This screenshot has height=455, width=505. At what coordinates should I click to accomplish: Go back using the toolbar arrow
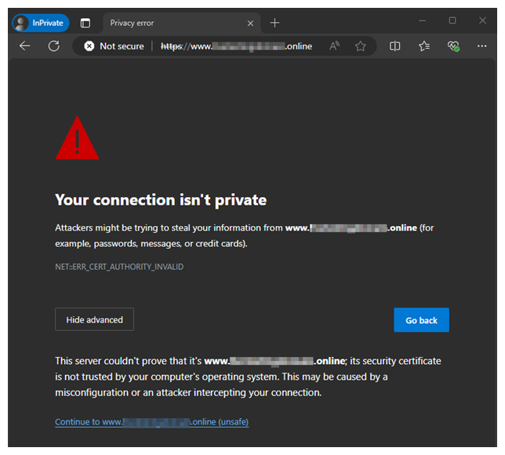(x=25, y=46)
